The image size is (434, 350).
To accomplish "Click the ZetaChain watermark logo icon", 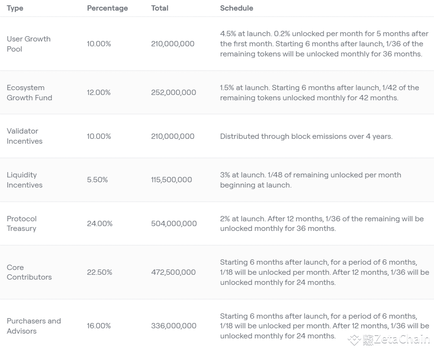I will tap(354, 340).
